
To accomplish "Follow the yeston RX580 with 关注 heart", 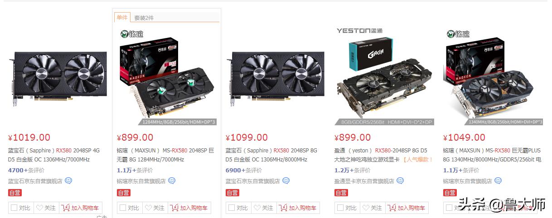I will click(x=373, y=208).
